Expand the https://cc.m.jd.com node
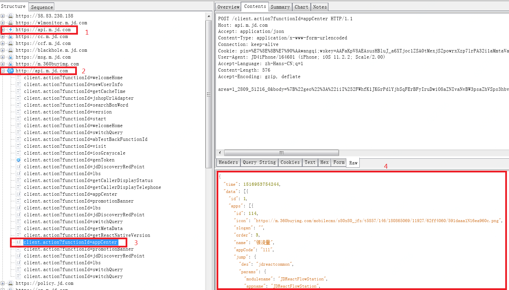Image resolution: width=509 pixels, height=290 pixels. coord(3,36)
